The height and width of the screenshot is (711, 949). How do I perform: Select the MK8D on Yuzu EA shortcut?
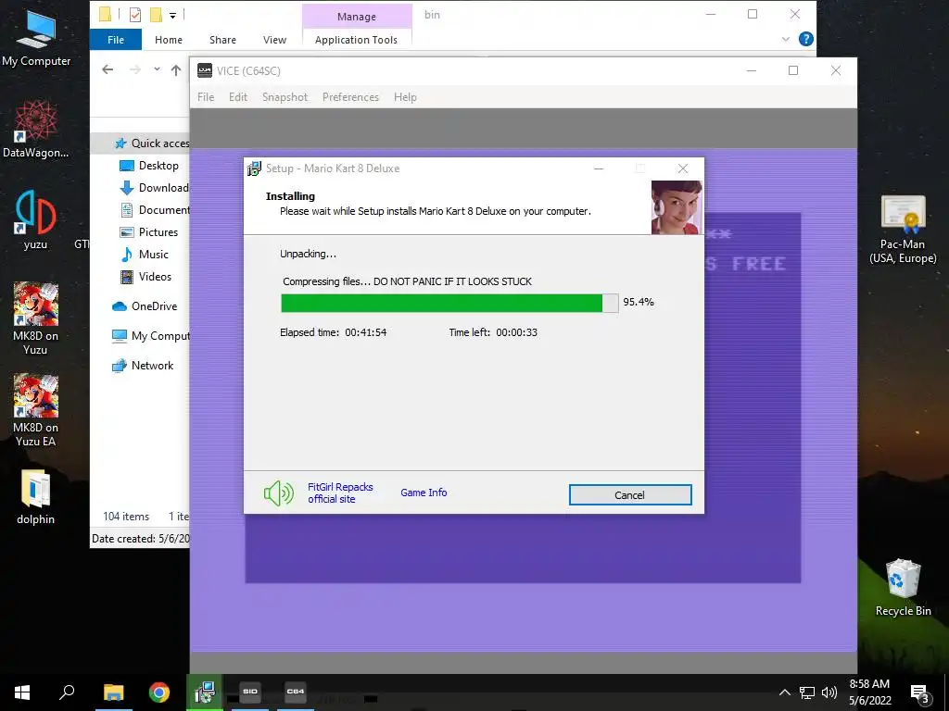[36, 410]
